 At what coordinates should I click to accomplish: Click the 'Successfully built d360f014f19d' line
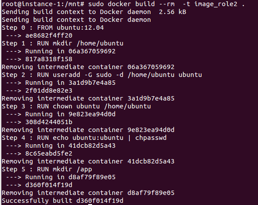coord(62,201)
